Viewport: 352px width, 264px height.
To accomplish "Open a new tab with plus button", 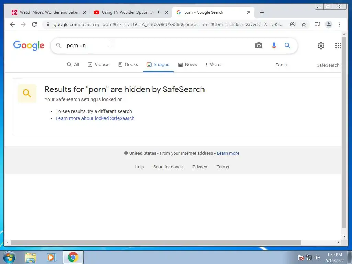I will [x=262, y=12].
